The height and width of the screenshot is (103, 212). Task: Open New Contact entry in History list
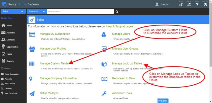[x=10, y=84]
